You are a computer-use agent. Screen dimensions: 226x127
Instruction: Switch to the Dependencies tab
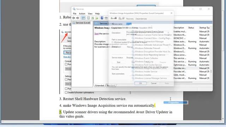pyautogui.click(x=141, y=19)
